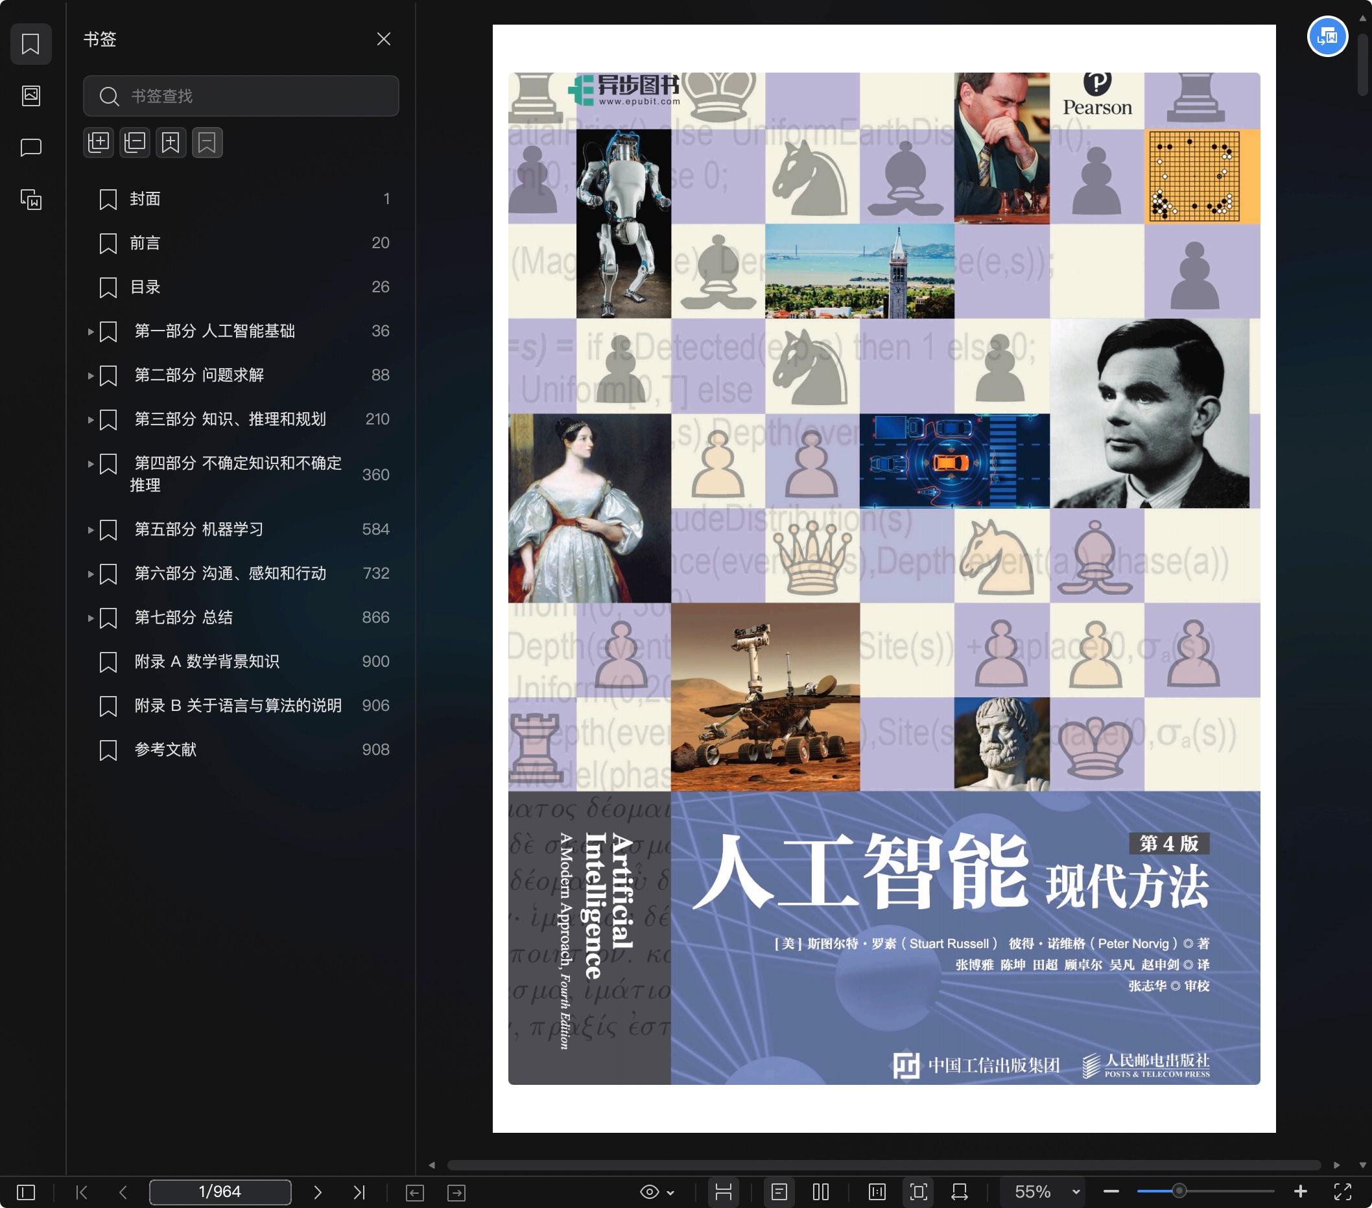Zoom in with the plus button
This screenshot has width=1372, height=1208.
click(x=1300, y=1192)
